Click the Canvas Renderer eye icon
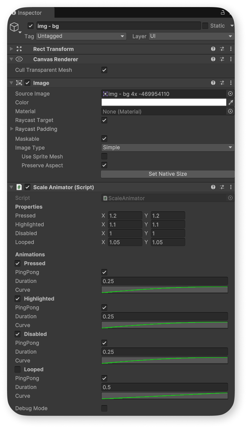The width and height of the screenshot is (247, 428). pos(19,59)
